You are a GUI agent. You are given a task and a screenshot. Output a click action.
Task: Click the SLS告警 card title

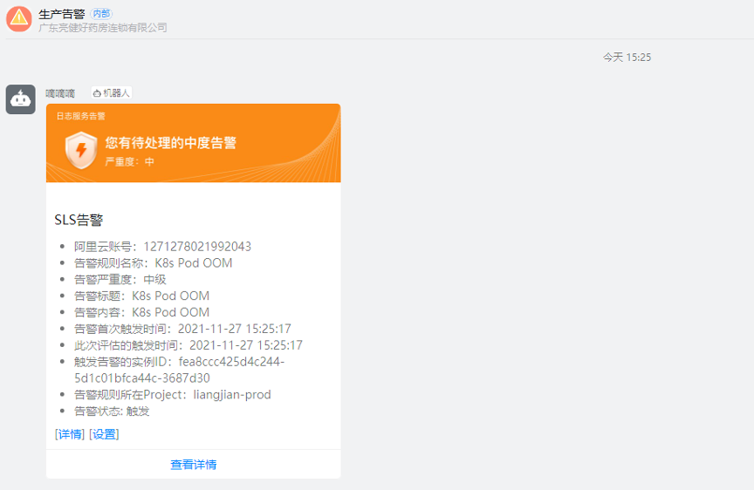click(79, 220)
